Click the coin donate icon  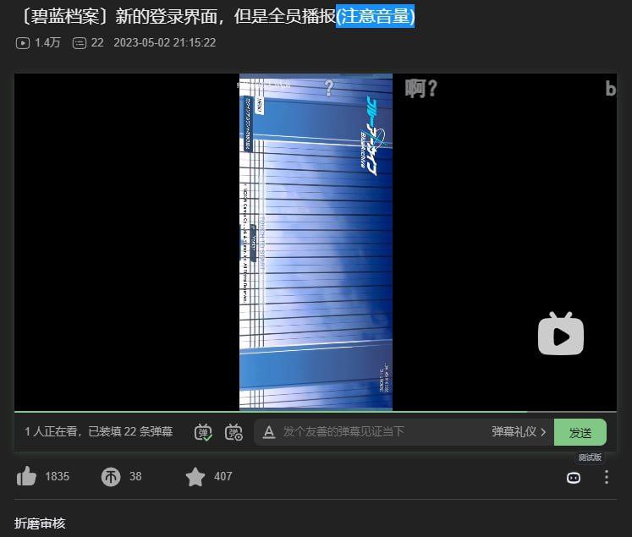[x=111, y=477]
